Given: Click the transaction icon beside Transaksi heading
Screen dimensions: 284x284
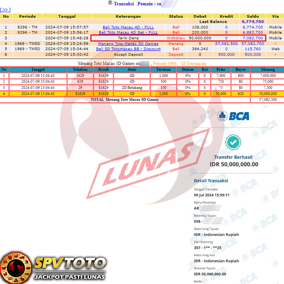Looking at the screenshot, I should [x=110, y=3].
